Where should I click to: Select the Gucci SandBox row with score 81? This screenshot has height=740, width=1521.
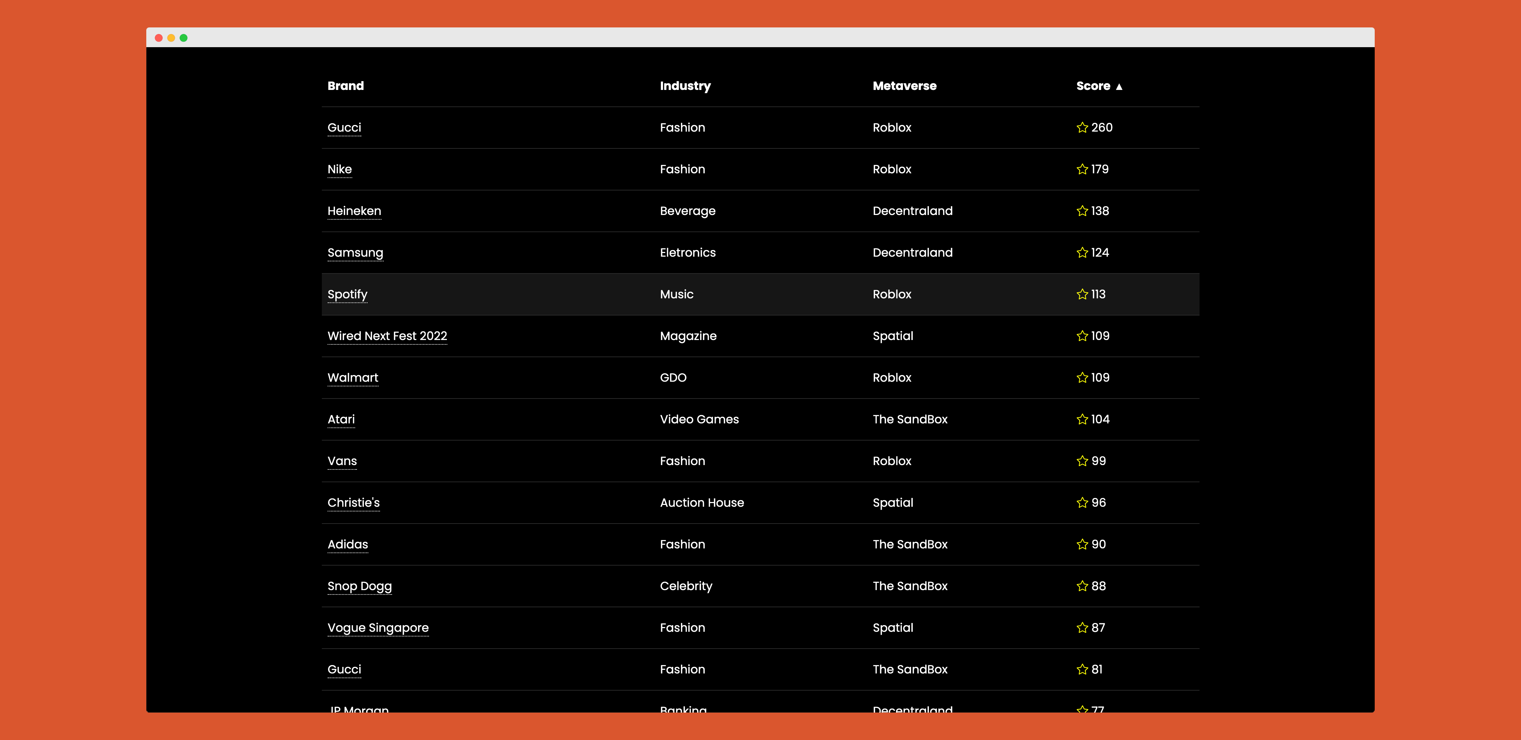coord(760,670)
